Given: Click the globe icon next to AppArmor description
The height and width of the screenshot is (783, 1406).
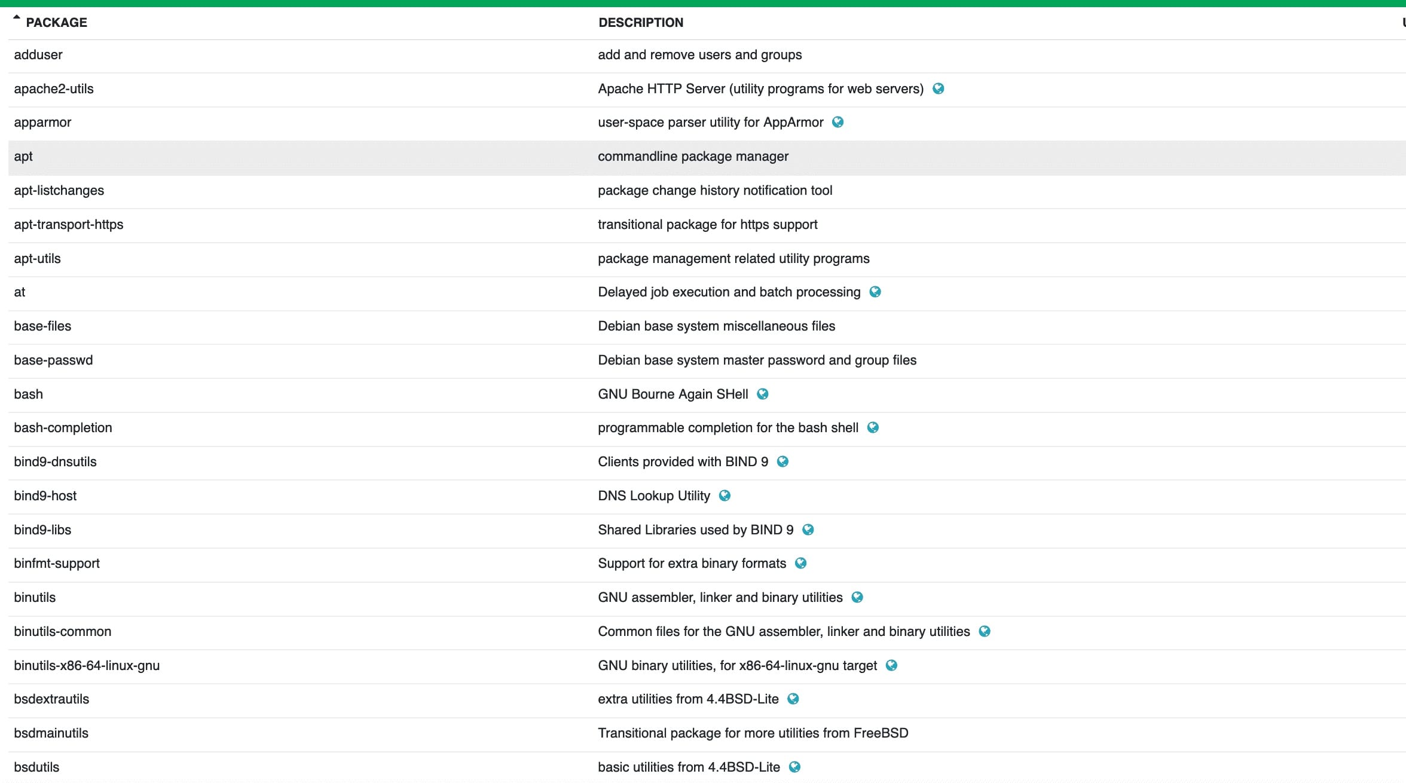Looking at the screenshot, I should [x=838, y=122].
